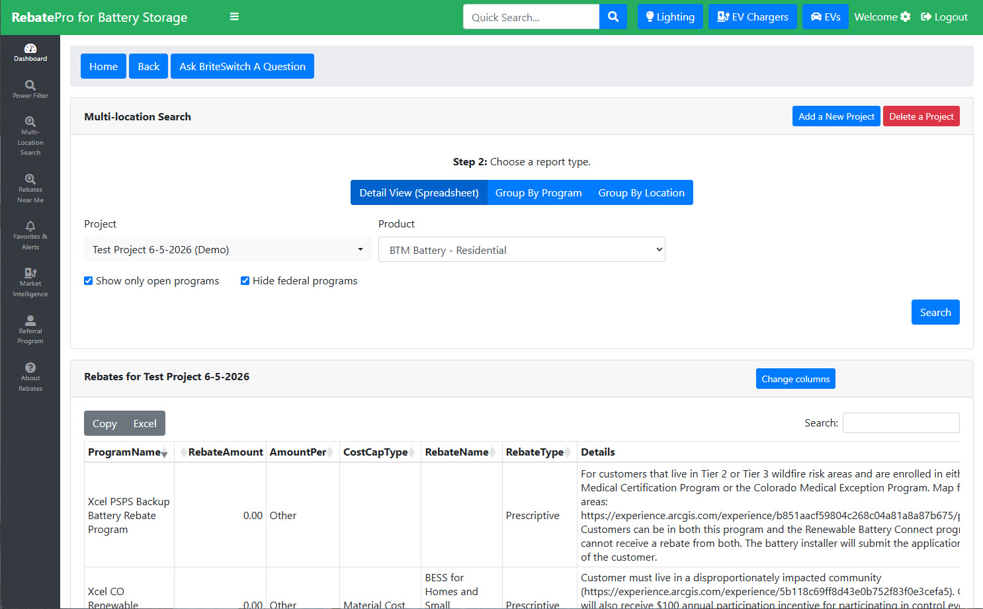
Task: Switch to Lighting rebates
Action: coord(670,17)
